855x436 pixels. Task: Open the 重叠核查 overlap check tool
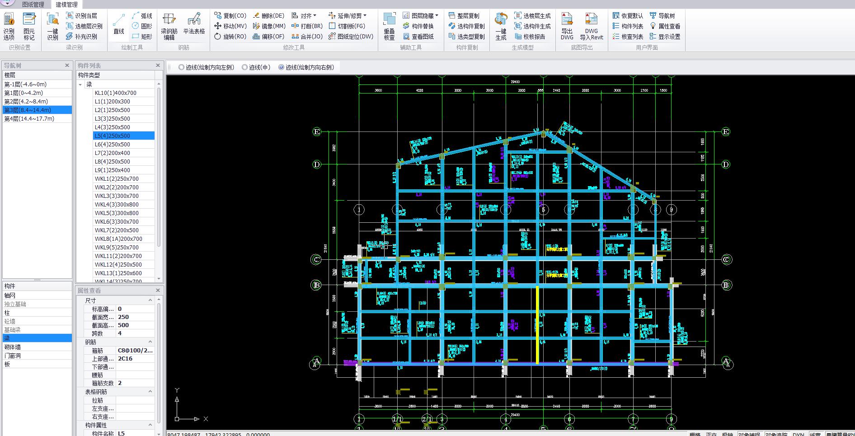pyautogui.click(x=390, y=26)
